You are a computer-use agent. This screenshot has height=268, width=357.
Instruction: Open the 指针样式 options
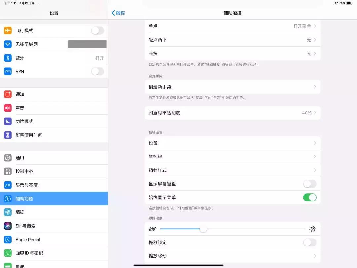pyautogui.click(x=232, y=170)
